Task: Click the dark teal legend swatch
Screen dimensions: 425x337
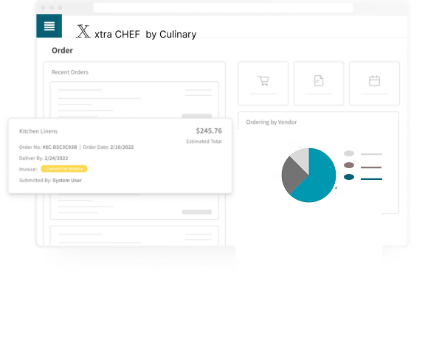Action: pos(349,177)
